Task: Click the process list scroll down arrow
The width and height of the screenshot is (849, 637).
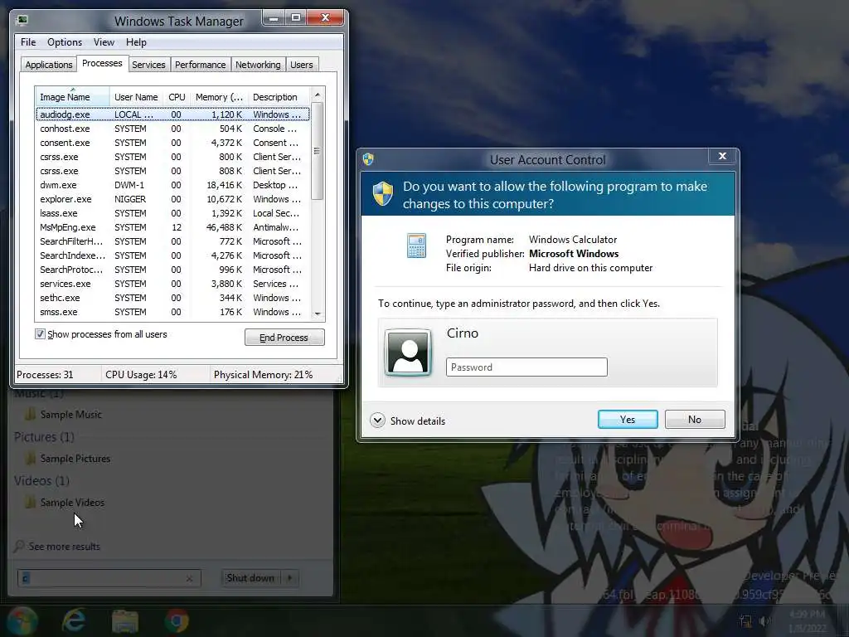Action: [318, 314]
